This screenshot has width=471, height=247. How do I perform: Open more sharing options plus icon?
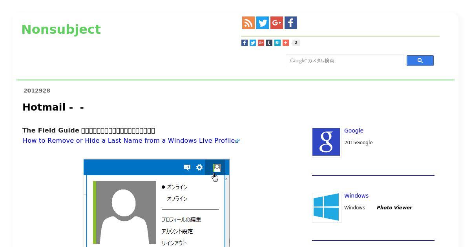click(286, 43)
